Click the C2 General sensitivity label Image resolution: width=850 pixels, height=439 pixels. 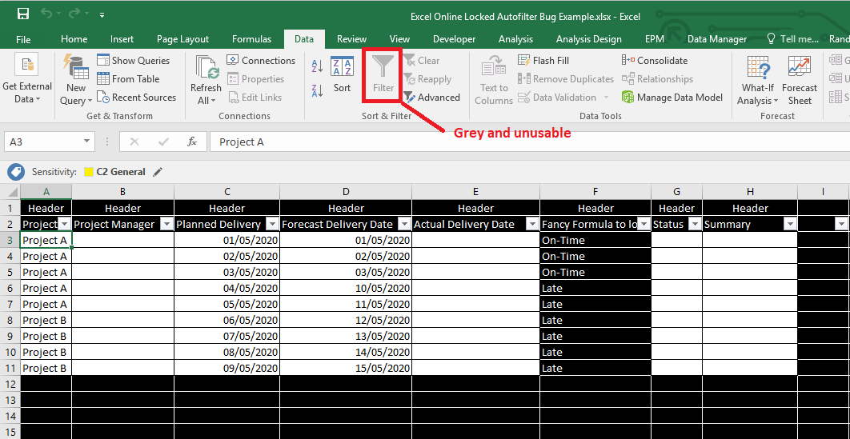point(115,172)
